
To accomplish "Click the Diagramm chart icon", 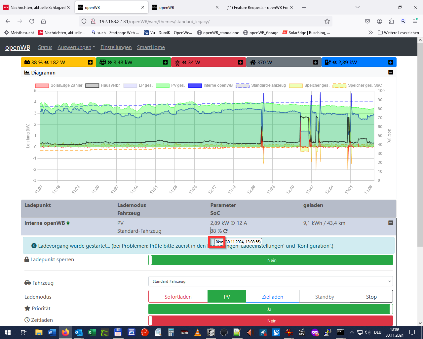I will (x=27, y=73).
